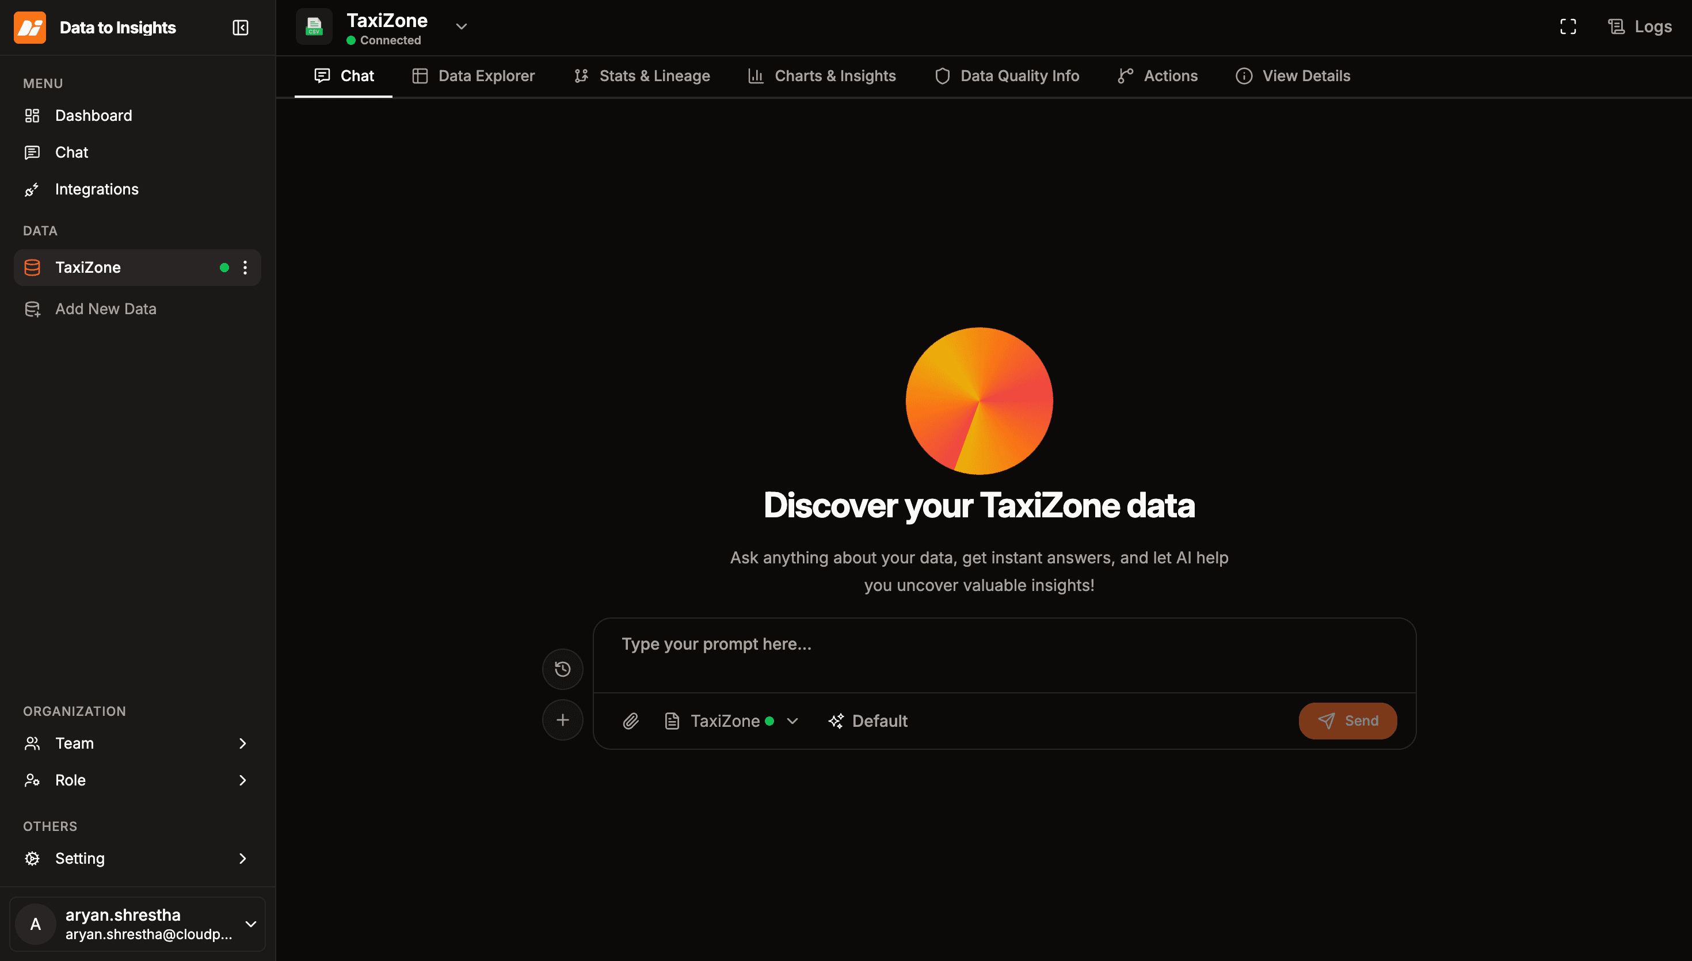This screenshot has width=1692, height=961.
Task: Select the attachment paperclip icon
Action: 630,720
